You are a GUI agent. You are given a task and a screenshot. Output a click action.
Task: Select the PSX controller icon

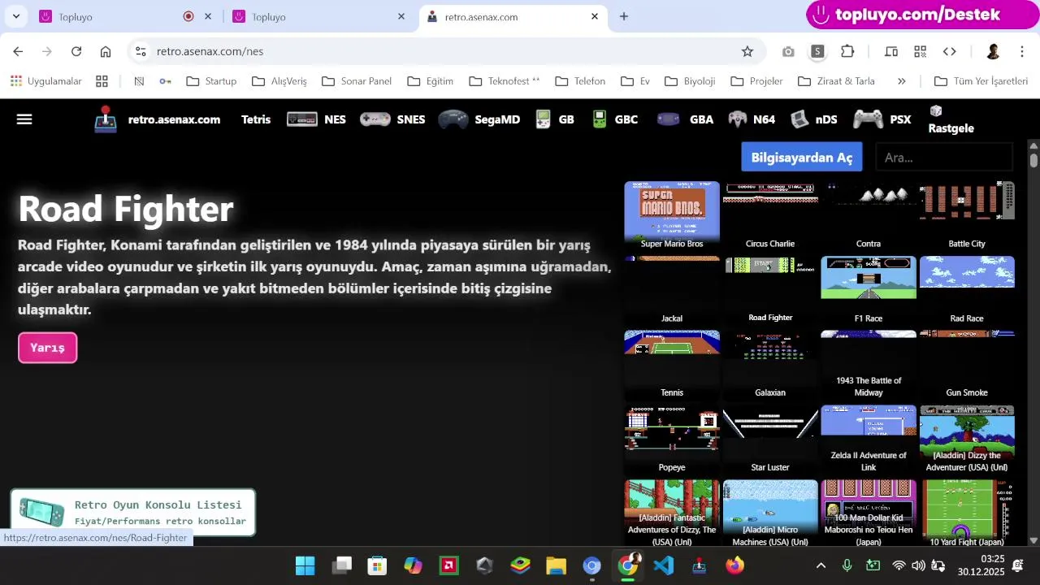click(869, 119)
